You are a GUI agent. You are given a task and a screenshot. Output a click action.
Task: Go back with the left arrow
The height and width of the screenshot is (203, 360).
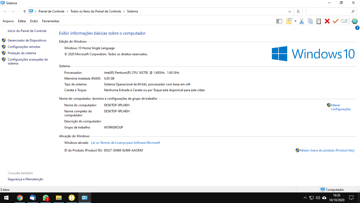click(x=5, y=11)
